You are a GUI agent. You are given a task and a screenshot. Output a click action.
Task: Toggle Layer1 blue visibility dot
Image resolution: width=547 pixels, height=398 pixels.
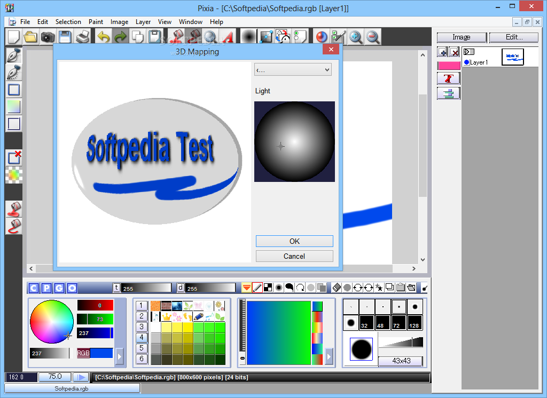tap(466, 62)
